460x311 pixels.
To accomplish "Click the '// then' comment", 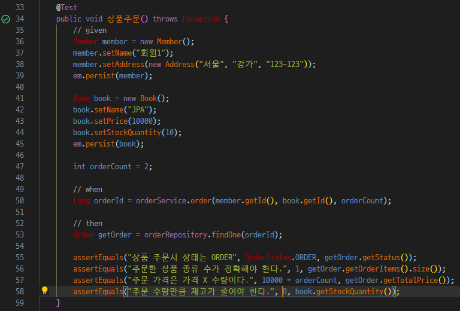I will pyautogui.click(x=87, y=224).
